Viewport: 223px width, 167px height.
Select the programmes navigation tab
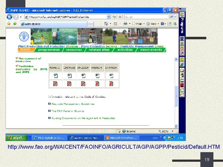(49, 50)
